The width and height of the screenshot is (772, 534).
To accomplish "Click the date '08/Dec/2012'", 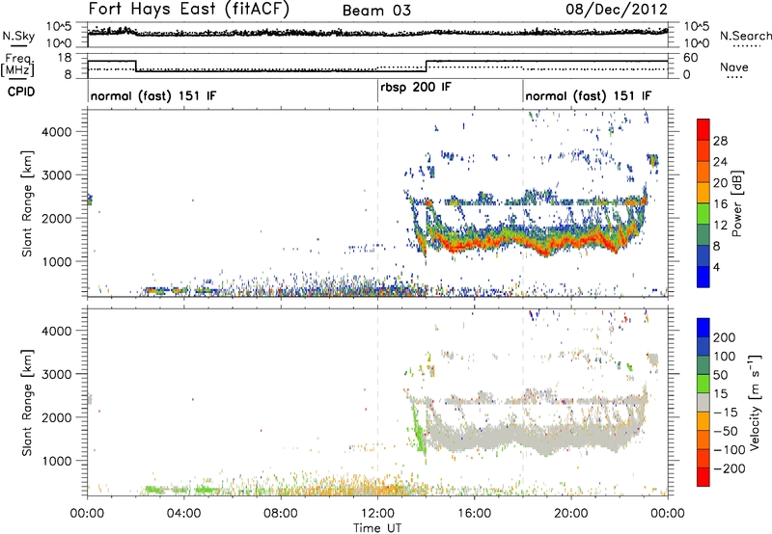I will (x=617, y=10).
